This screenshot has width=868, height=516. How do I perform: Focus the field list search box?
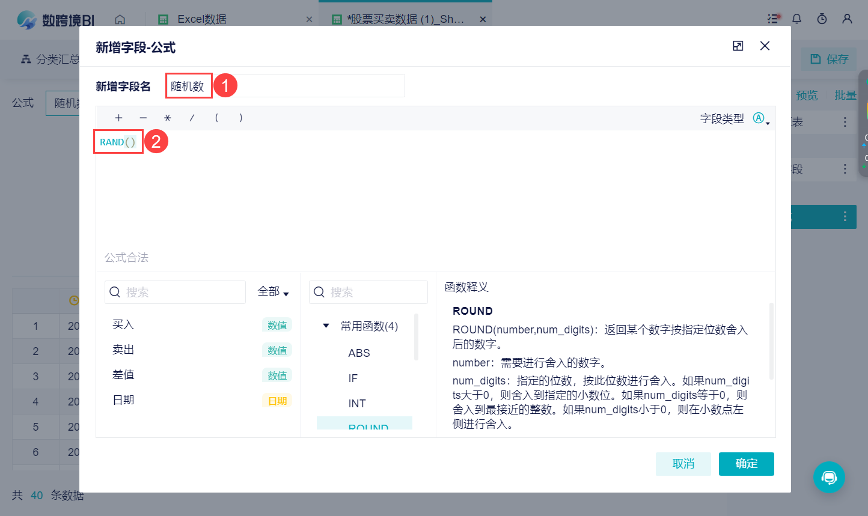[x=176, y=292]
